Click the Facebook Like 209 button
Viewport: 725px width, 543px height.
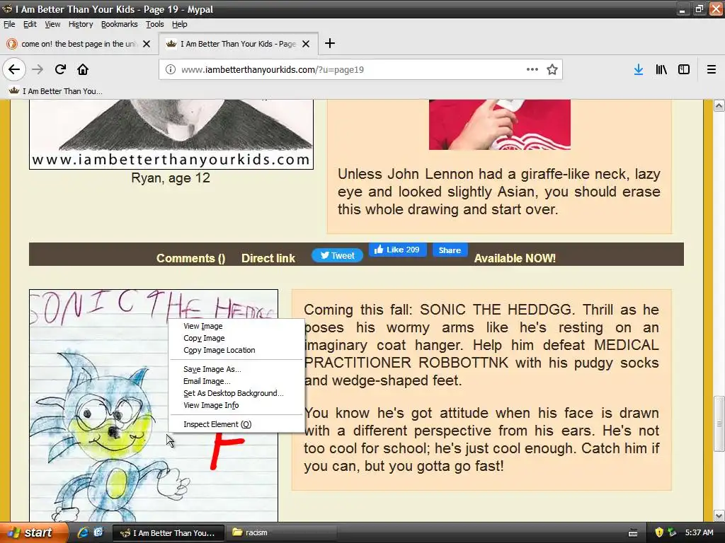398,250
